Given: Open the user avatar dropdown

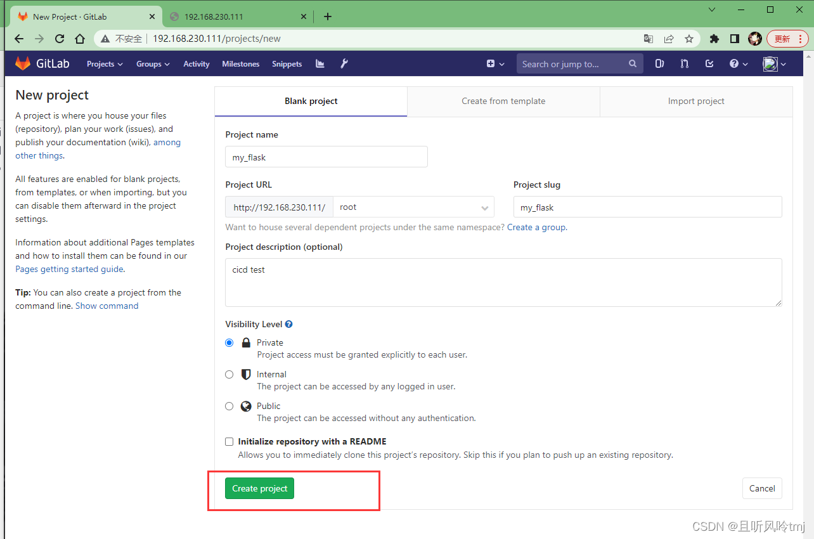Looking at the screenshot, I should pyautogui.click(x=775, y=63).
